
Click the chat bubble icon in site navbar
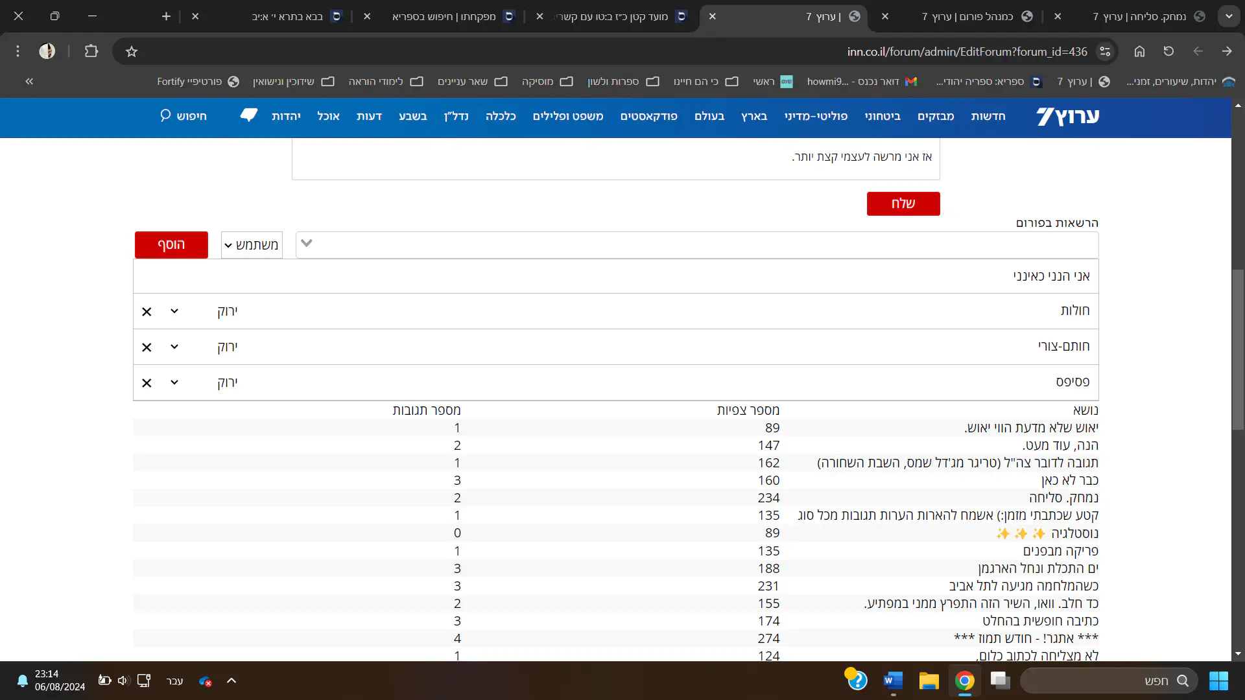coord(248,115)
